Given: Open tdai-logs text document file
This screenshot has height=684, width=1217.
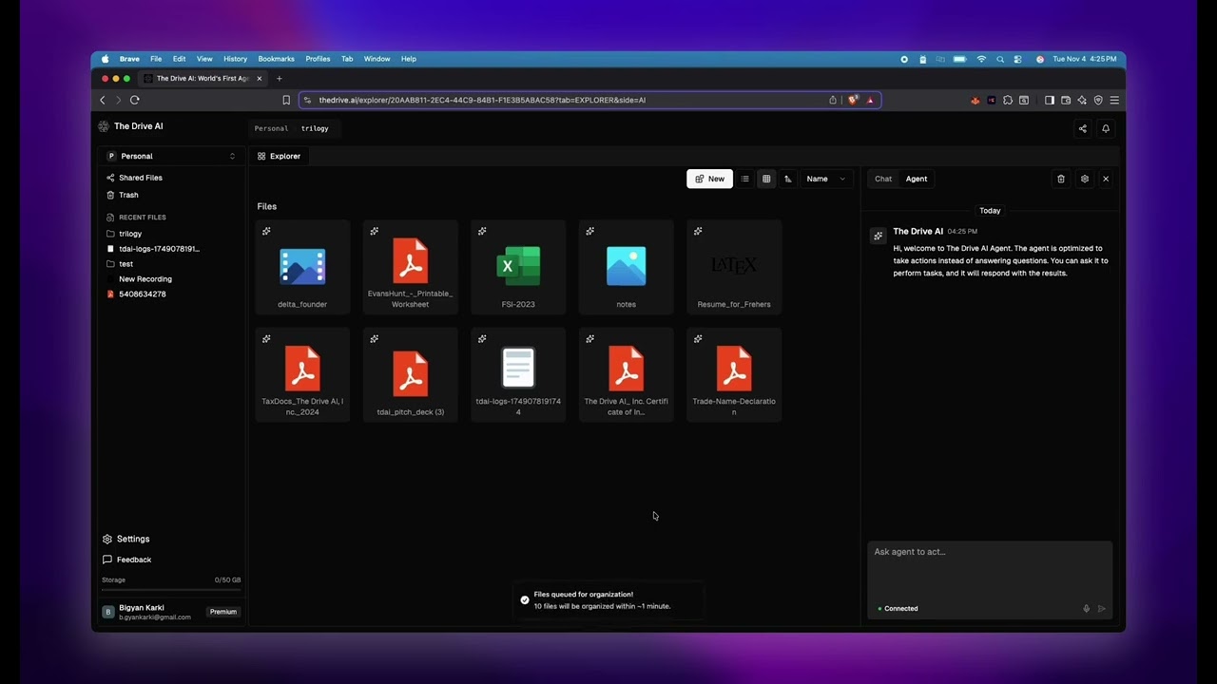Looking at the screenshot, I should (x=518, y=375).
